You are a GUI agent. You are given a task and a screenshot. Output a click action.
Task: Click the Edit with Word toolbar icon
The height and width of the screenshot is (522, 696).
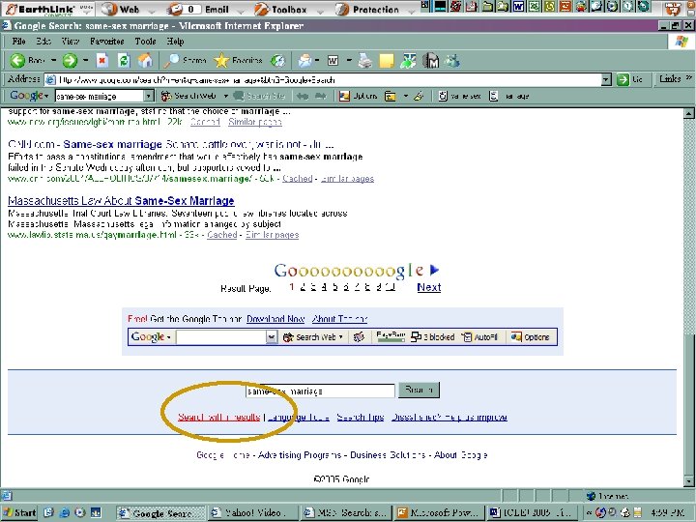pyautogui.click(x=333, y=60)
